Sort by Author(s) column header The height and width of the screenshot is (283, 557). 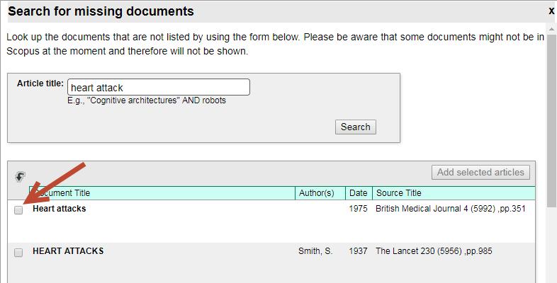[x=320, y=193]
